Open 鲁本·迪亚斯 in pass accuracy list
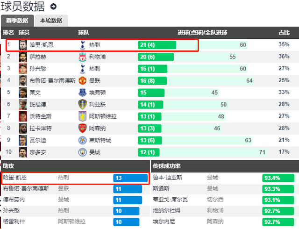The width and height of the screenshot is (299, 229). [x=168, y=178]
